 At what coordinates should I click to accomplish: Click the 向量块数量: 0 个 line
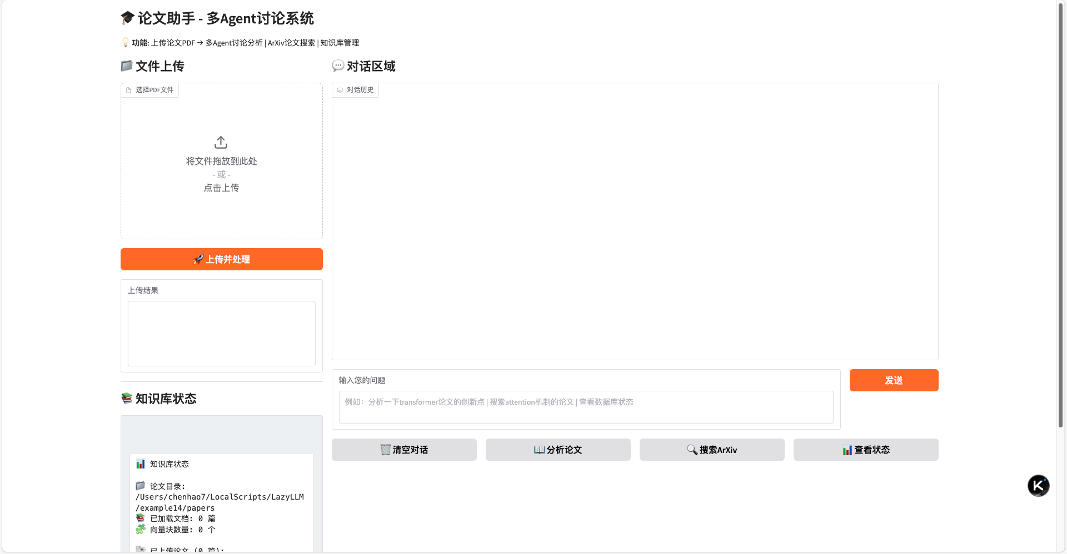[x=176, y=530]
